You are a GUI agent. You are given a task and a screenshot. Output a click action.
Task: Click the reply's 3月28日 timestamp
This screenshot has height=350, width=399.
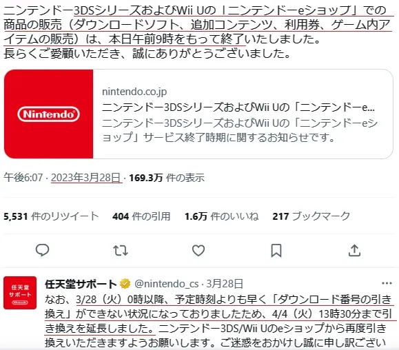click(225, 284)
